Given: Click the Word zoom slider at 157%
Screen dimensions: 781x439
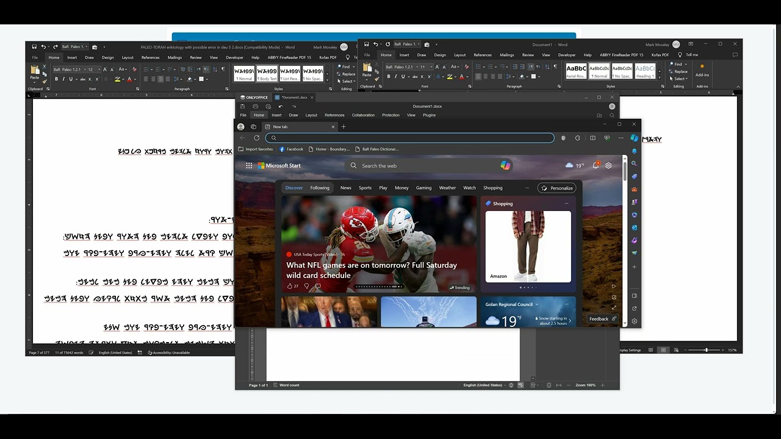Looking at the screenshot, I should click(706, 350).
